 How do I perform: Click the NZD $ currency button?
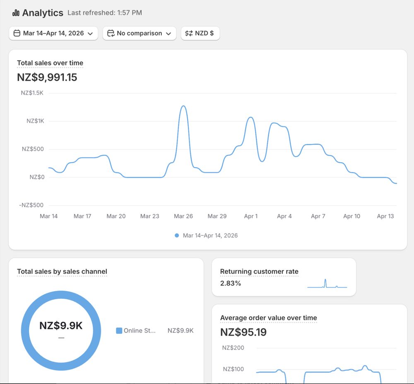(200, 33)
